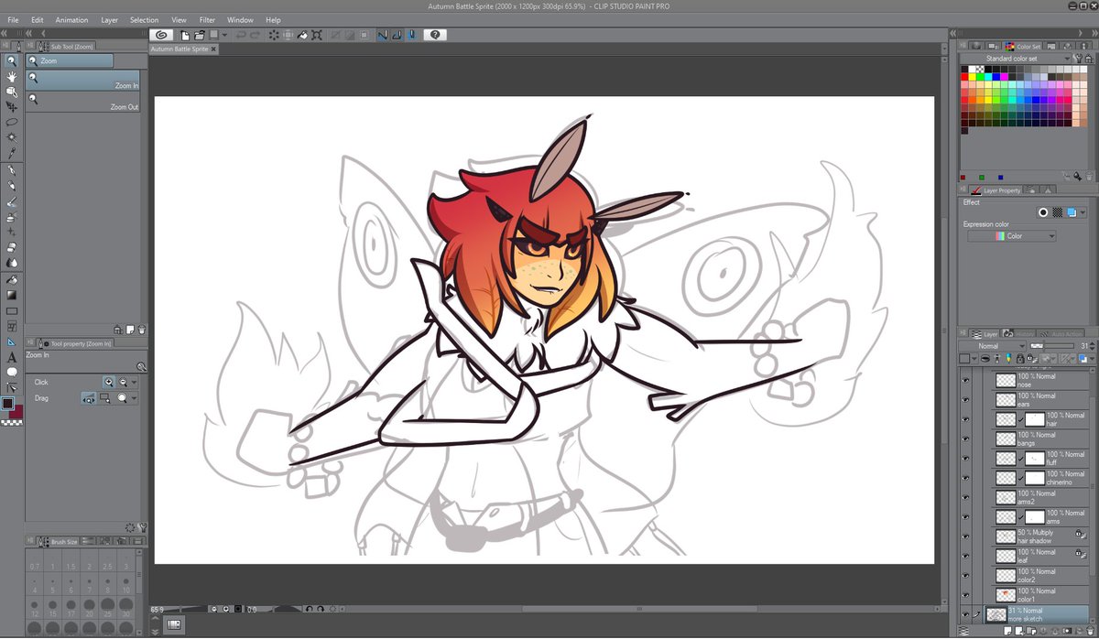This screenshot has height=639, width=1099.
Task: Click the rotate-left icon on canvas status bar
Action: click(x=310, y=608)
